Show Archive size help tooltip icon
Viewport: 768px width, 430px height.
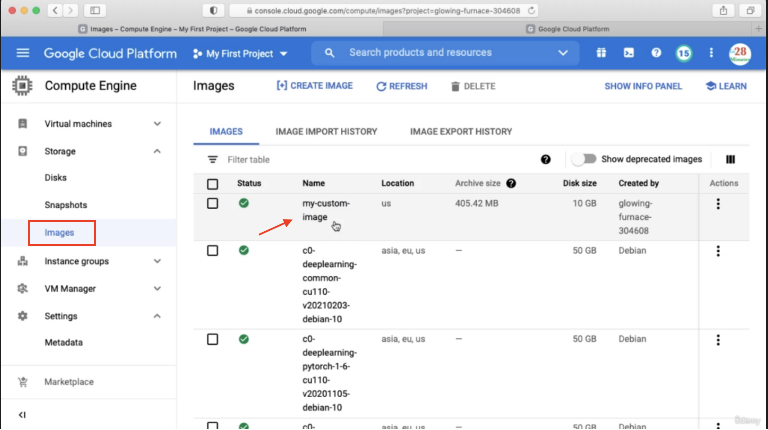511,183
